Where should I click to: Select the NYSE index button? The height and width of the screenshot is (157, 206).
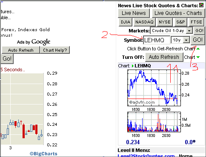165,22
